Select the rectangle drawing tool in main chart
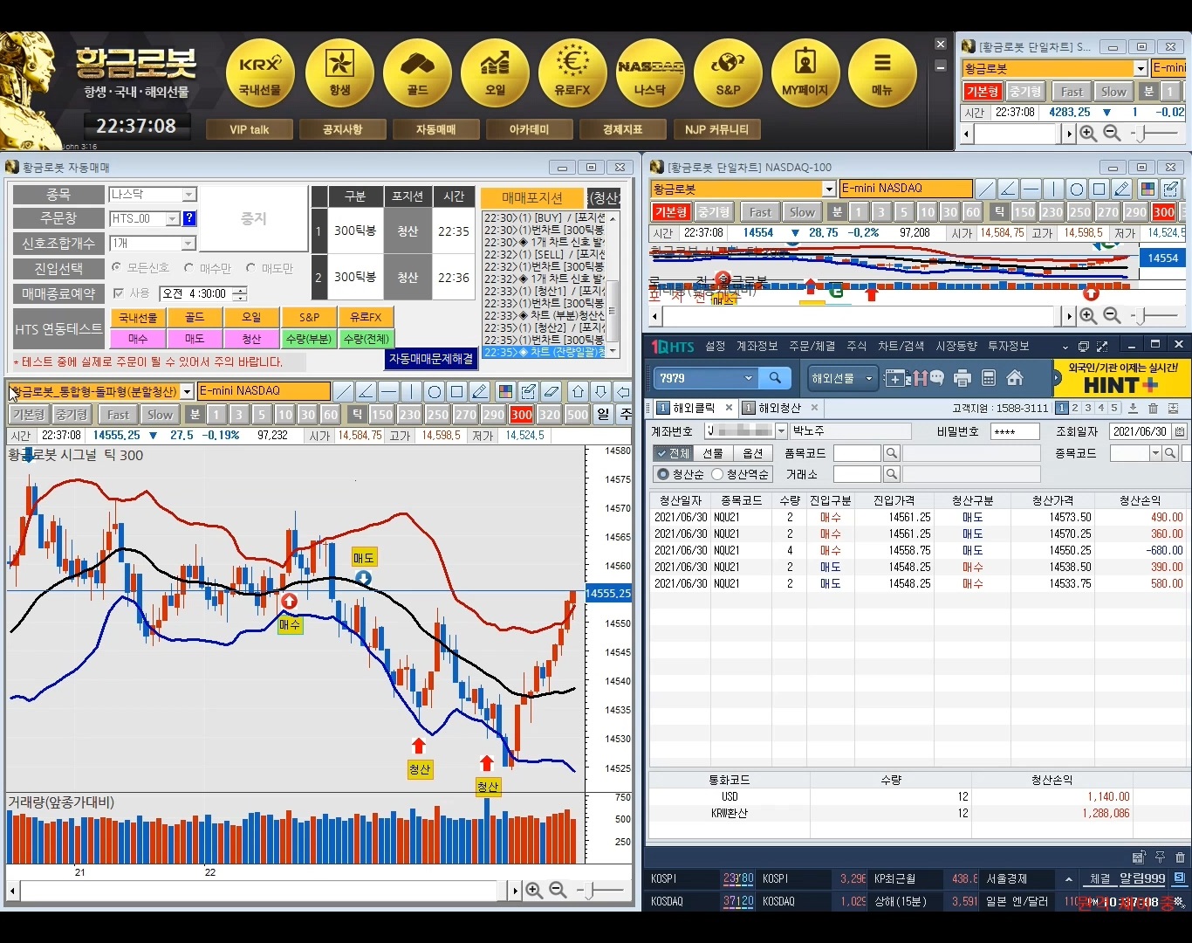The width and height of the screenshot is (1192, 943). pos(457,391)
